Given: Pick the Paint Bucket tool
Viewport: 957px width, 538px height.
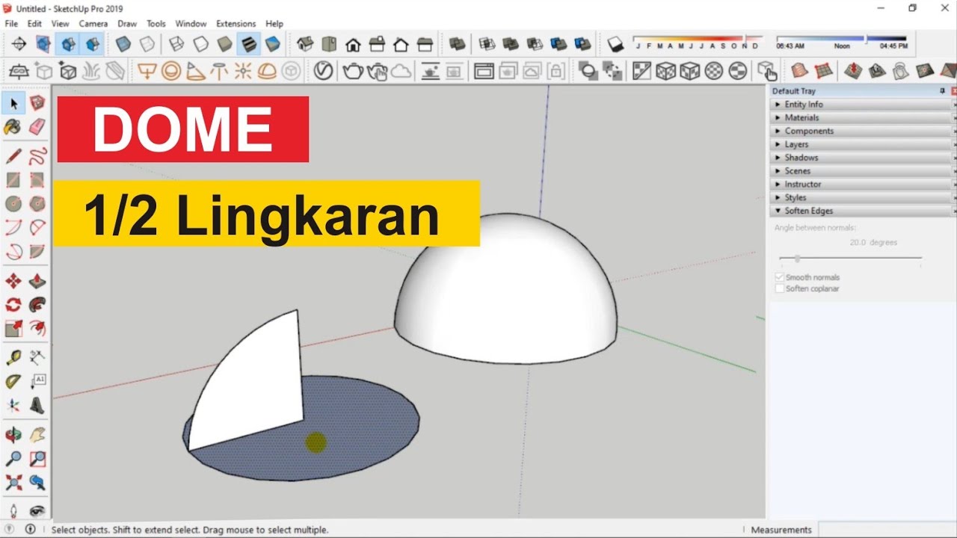Looking at the screenshot, I should click(13, 127).
